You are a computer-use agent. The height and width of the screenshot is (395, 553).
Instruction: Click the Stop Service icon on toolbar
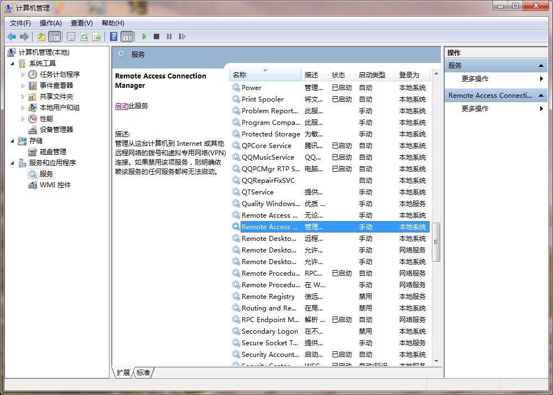[x=156, y=36]
